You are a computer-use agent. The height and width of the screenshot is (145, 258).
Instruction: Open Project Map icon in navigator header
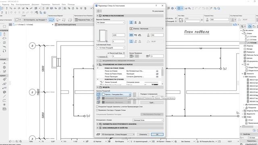250,26
